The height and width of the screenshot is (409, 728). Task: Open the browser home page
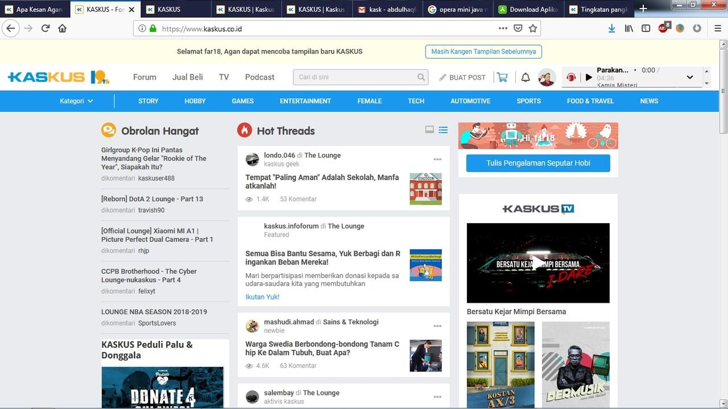(x=63, y=28)
